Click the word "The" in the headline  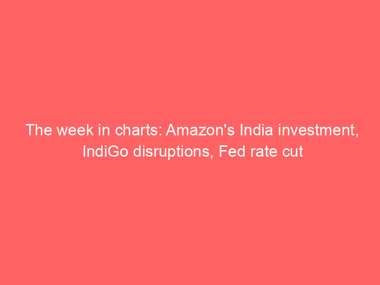[x=36, y=130]
